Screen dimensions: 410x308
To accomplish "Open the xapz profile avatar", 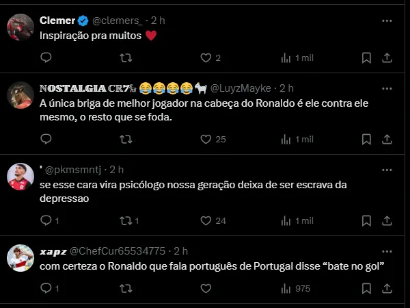I will pyautogui.click(x=20, y=258).
